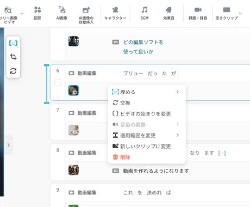
Task: Select the word なり in scene 8
Action: coord(195,153)
